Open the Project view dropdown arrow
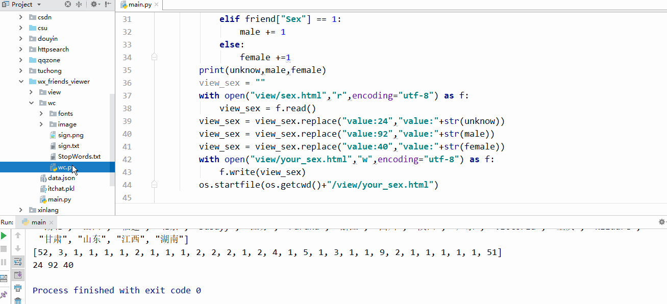This screenshot has width=667, height=304. [x=39, y=5]
